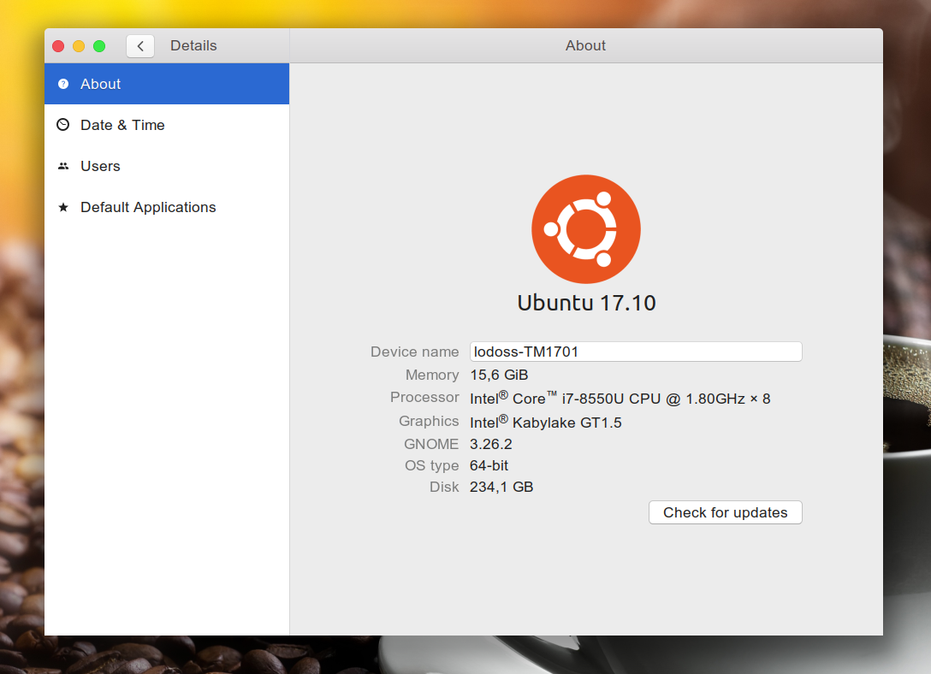Edit the Device name field lodoss-TM1701
This screenshot has height=674, width=931.
click(636, 352)
